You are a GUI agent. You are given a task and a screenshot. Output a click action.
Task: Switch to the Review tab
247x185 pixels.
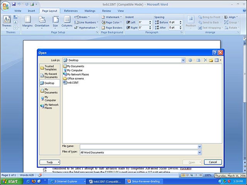point(107,11)
